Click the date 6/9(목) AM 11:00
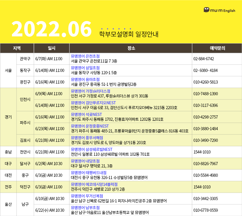 pos(49,94)
